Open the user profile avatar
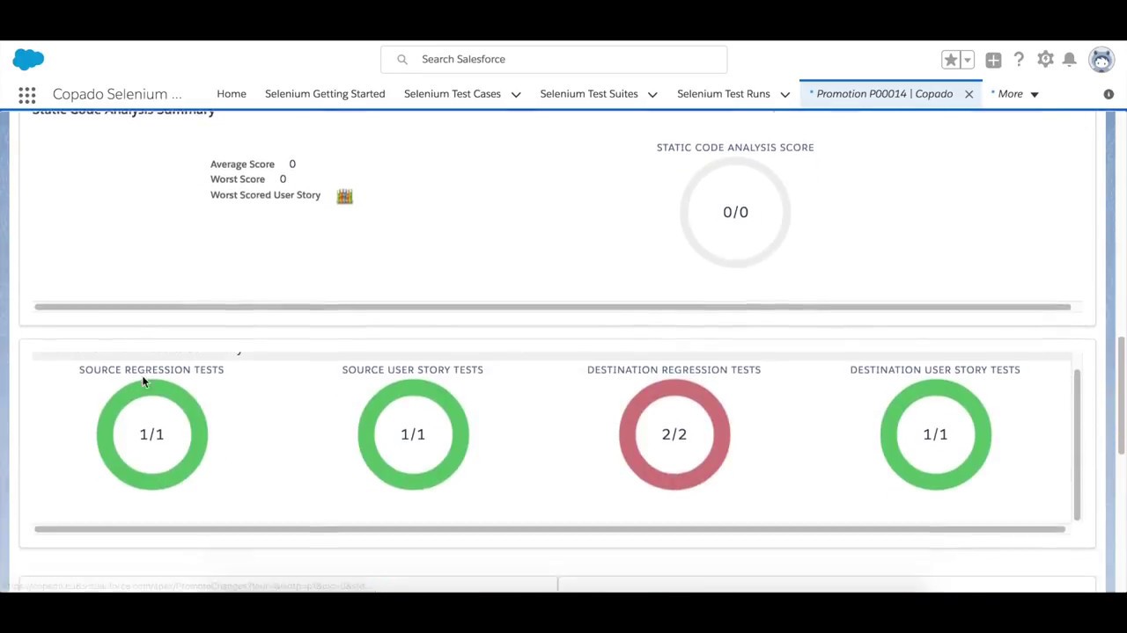The height and width of the screenshot is (633, 1127). [x=1101, y=59]
